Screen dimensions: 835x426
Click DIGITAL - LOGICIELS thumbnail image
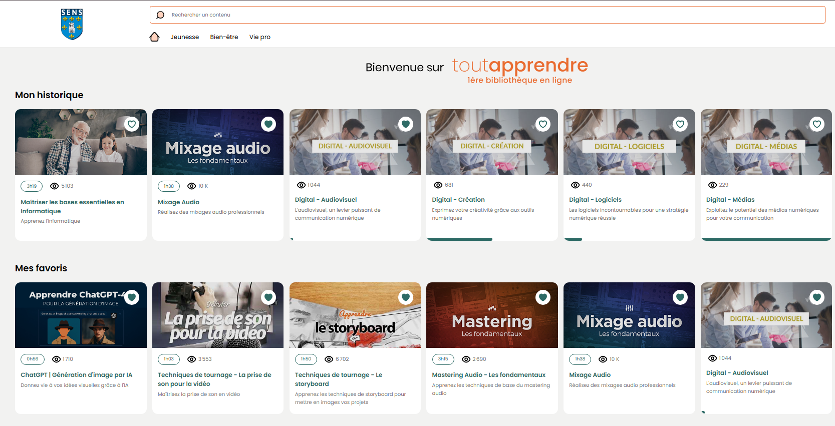tap(629, 142)
